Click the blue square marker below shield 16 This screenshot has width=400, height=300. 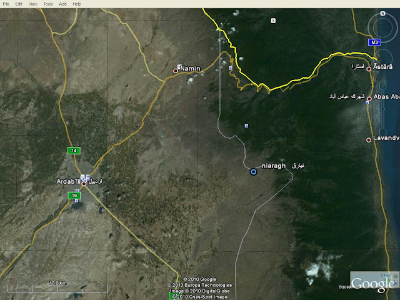click(x=76, y=201)
